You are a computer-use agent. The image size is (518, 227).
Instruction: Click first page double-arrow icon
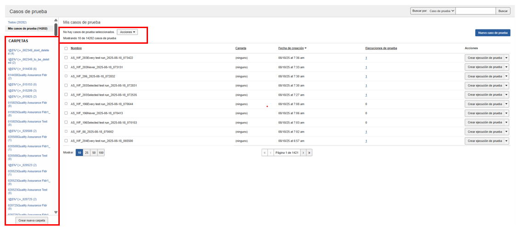pyautogui.click(x=265, y=152)
